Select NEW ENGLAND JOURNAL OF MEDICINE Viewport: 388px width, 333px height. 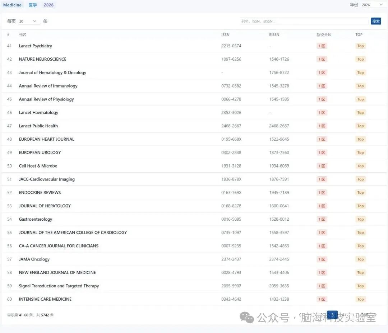[x=57, y=273]
